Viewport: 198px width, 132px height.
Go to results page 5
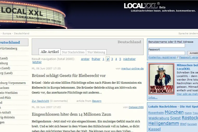[120, 59]
